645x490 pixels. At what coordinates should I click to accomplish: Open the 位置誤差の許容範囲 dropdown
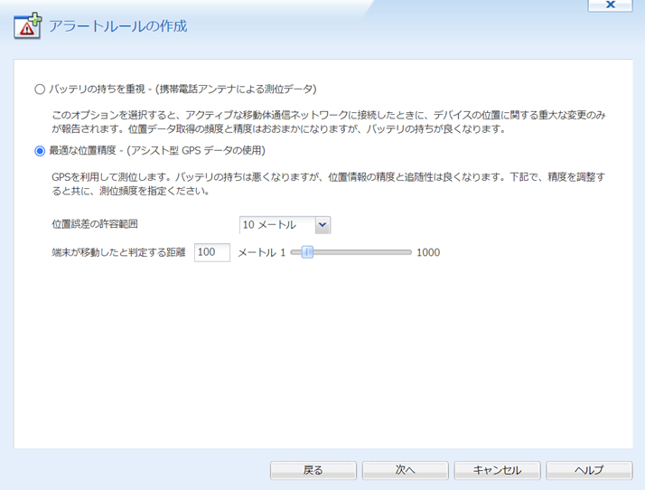pos(285,225)
